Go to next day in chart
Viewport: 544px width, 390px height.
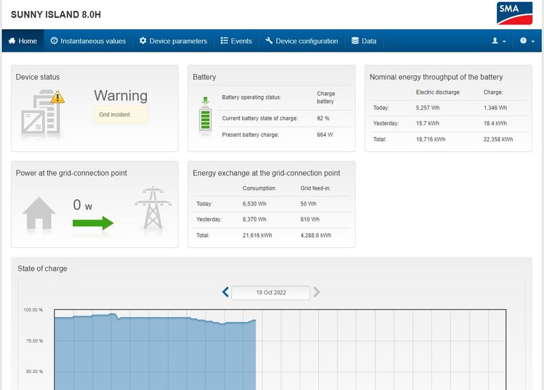[x=316, y=292]
